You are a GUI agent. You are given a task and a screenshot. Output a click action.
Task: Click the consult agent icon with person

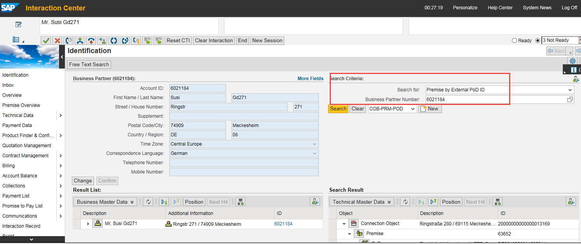pos(103,40)
